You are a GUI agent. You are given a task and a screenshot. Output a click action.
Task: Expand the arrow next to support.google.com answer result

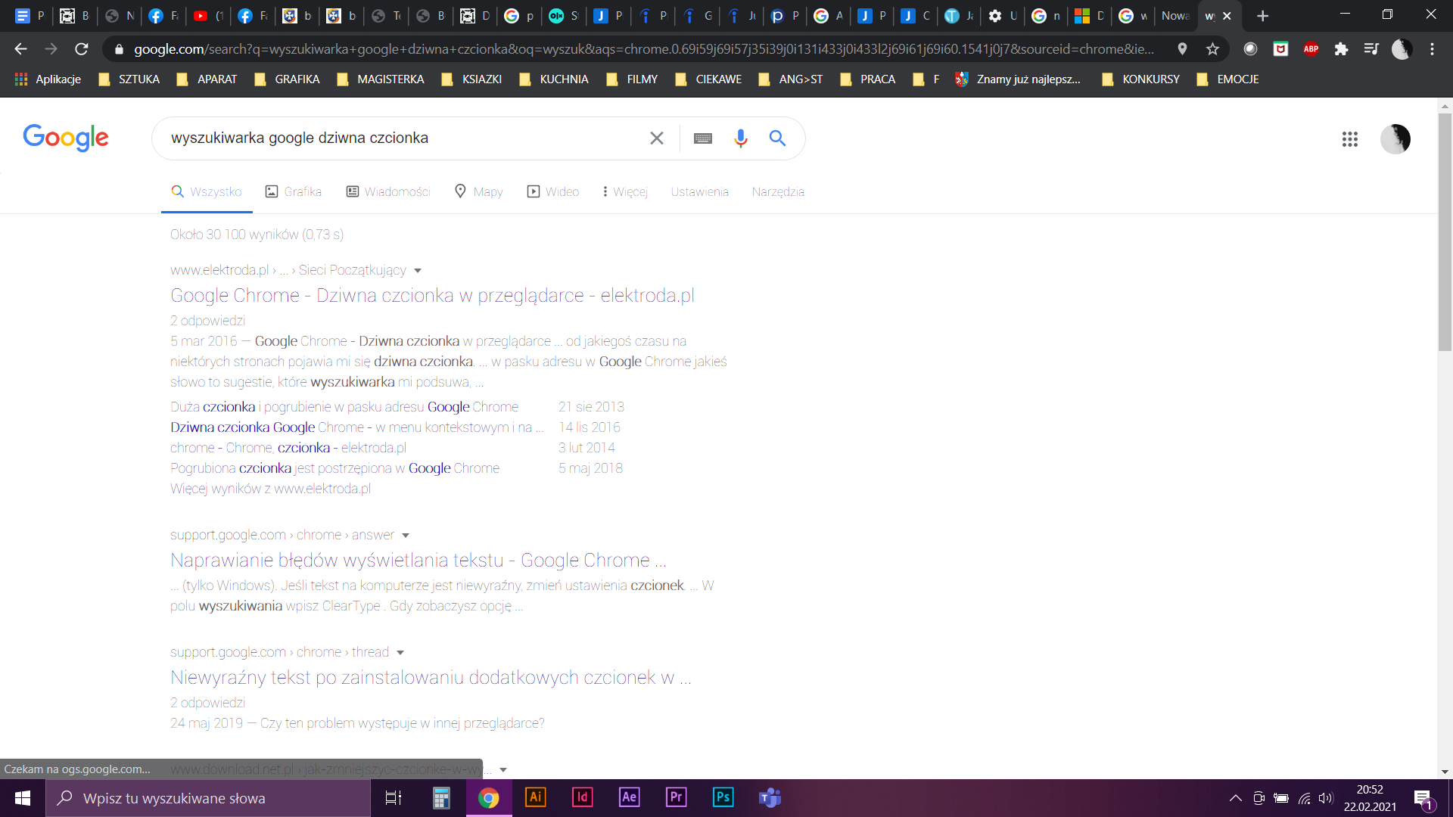(406, 535)
